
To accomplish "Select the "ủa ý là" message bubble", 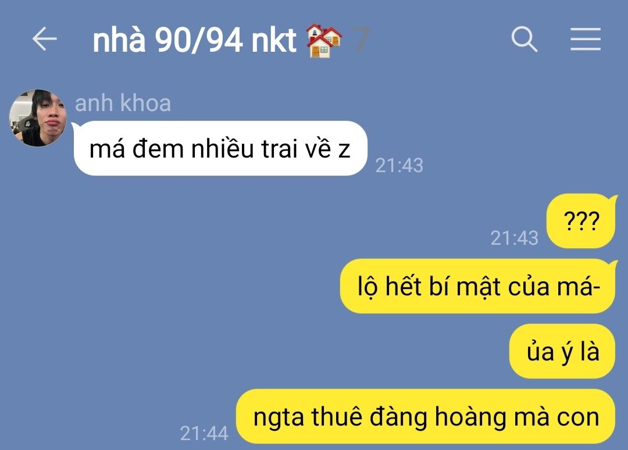I will coord(562,351).
